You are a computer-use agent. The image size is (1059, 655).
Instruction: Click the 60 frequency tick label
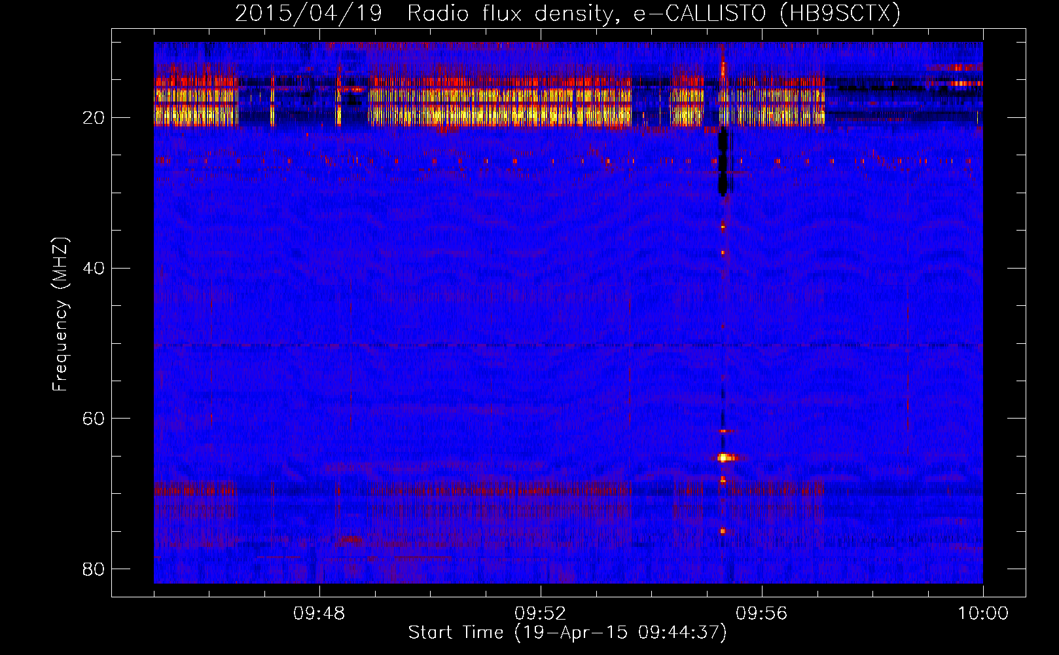point(94,419)
